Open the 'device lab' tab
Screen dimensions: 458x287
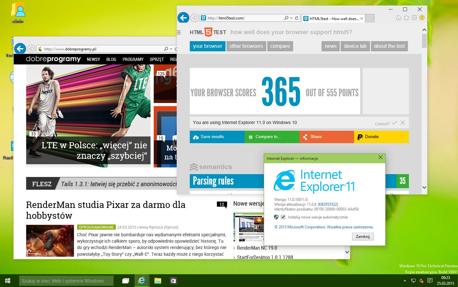click(x=355, y=46)
